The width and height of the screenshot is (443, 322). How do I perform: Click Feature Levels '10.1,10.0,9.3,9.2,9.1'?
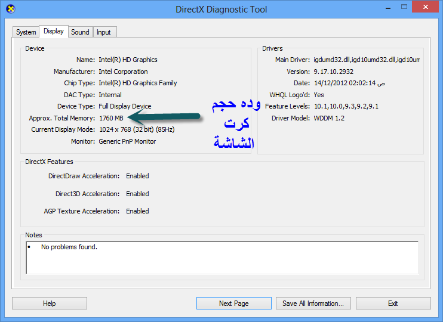[346, 106]
